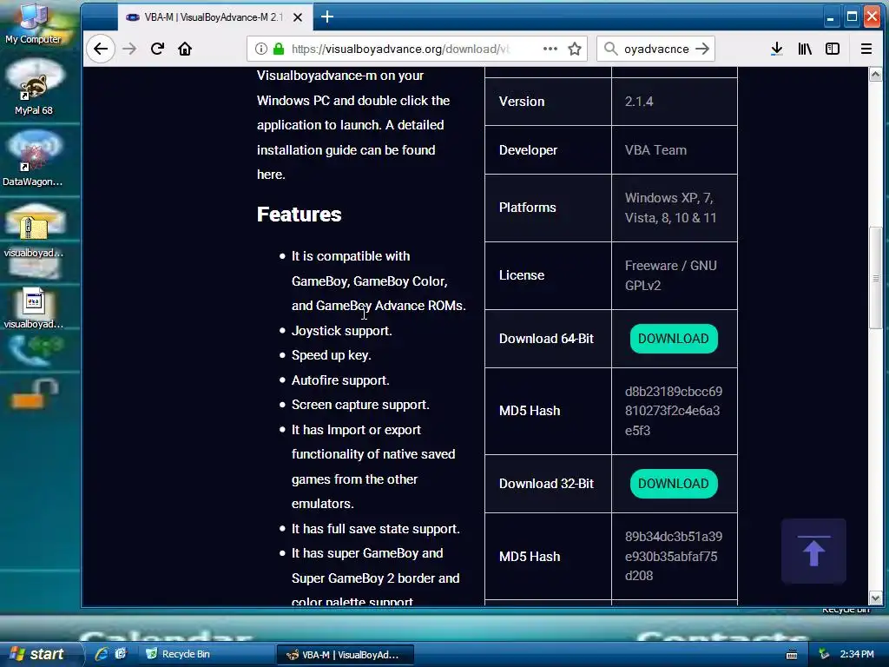Click the Screen capture support bullet
The height and width of the screenshot is (667, 889).
click(360, 405)
